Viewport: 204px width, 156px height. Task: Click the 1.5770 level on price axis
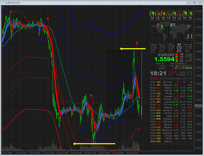(198, 11)
